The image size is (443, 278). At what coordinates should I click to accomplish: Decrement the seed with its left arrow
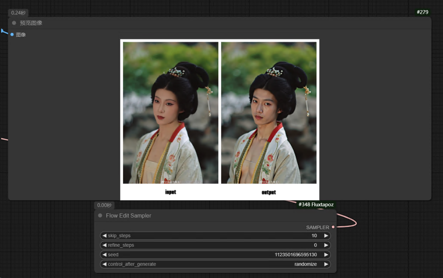point(104,255)
